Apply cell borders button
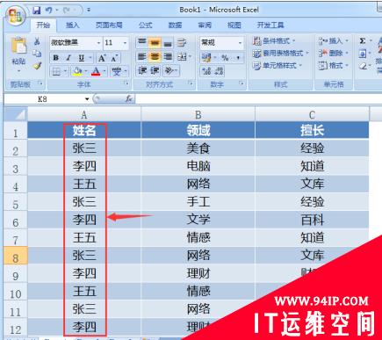The image size is (382, 340). 56,71
